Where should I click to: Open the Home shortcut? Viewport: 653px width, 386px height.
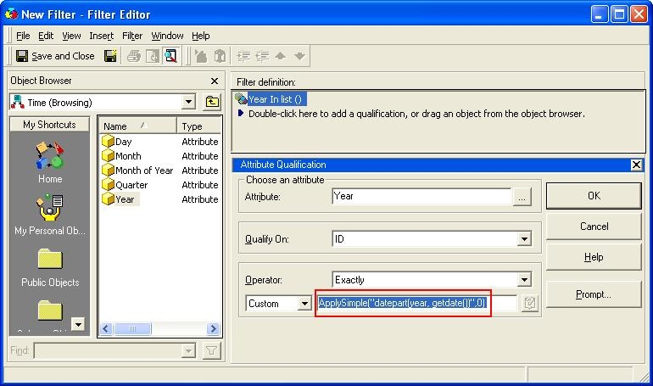coord(50,162)
